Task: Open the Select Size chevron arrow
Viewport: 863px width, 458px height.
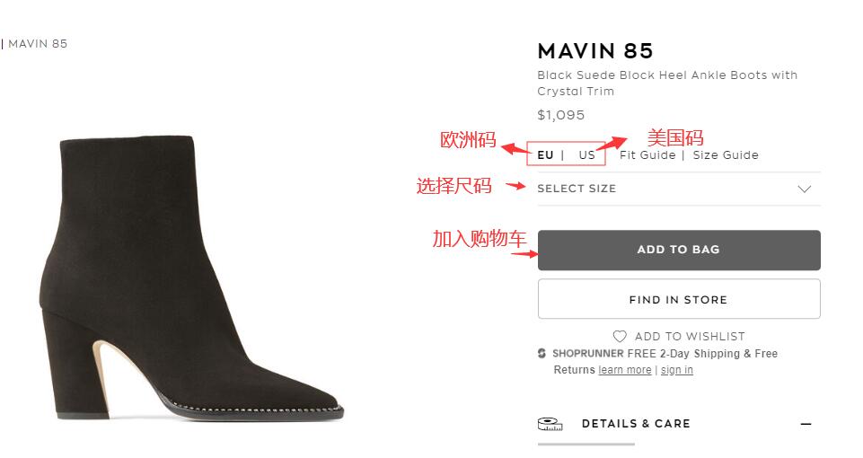Action: click(x=804, y=189)
